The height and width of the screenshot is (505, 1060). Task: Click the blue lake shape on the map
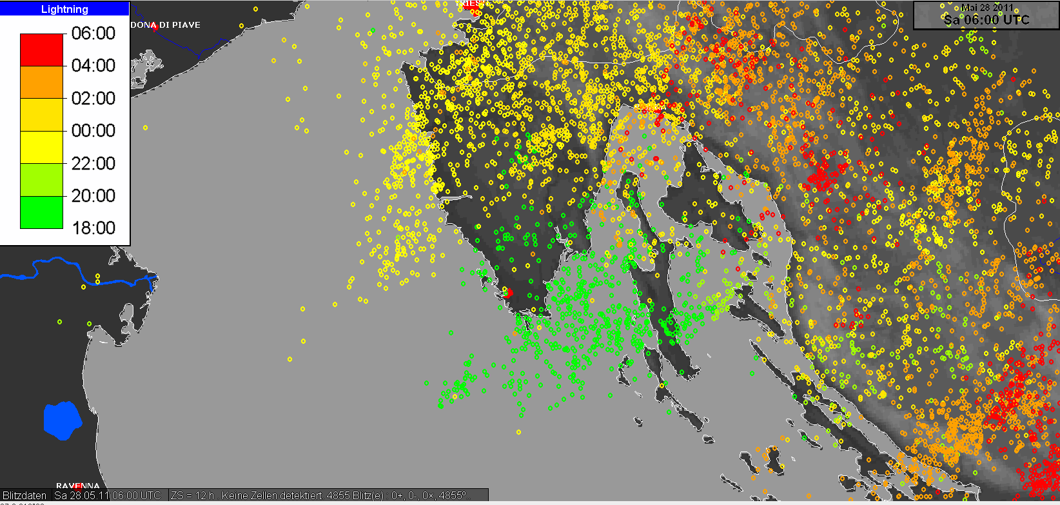pyautogui.click(x=63, y=421)
